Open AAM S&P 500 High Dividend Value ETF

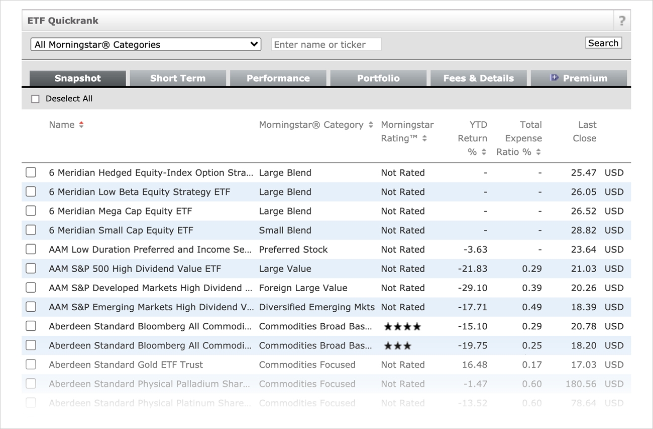[x=135, y=269]
